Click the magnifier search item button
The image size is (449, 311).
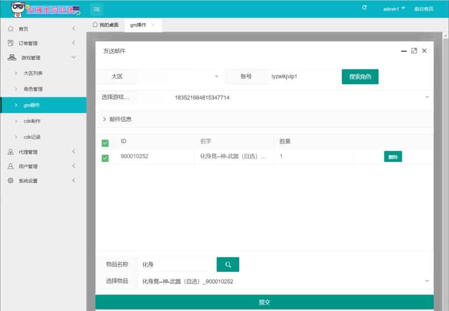[x=228, y=264]
